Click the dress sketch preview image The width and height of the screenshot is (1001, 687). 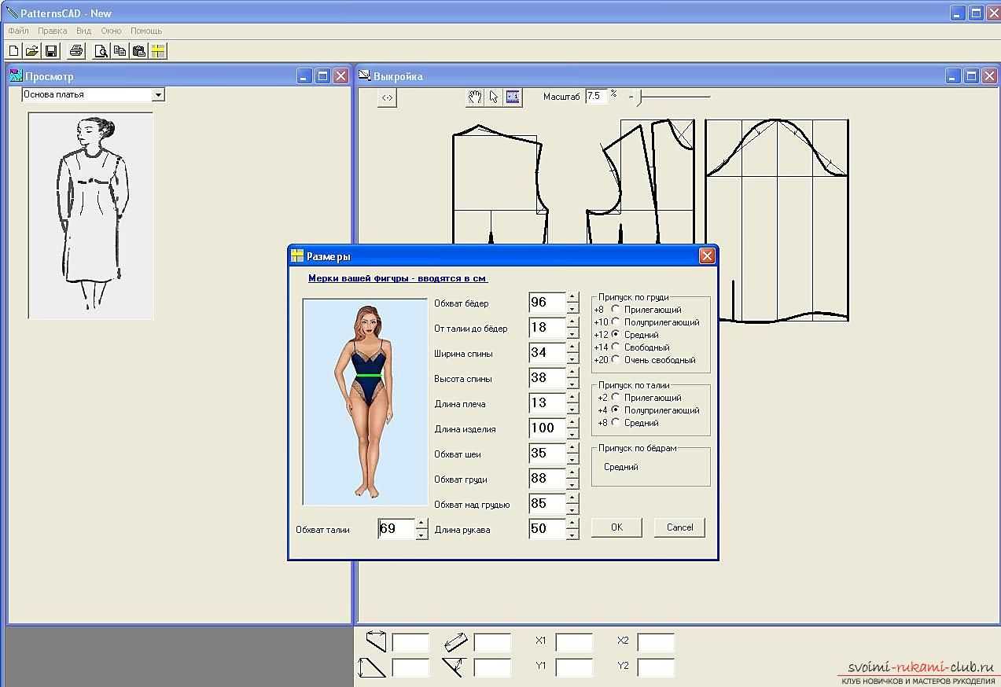tap(91, 215)
